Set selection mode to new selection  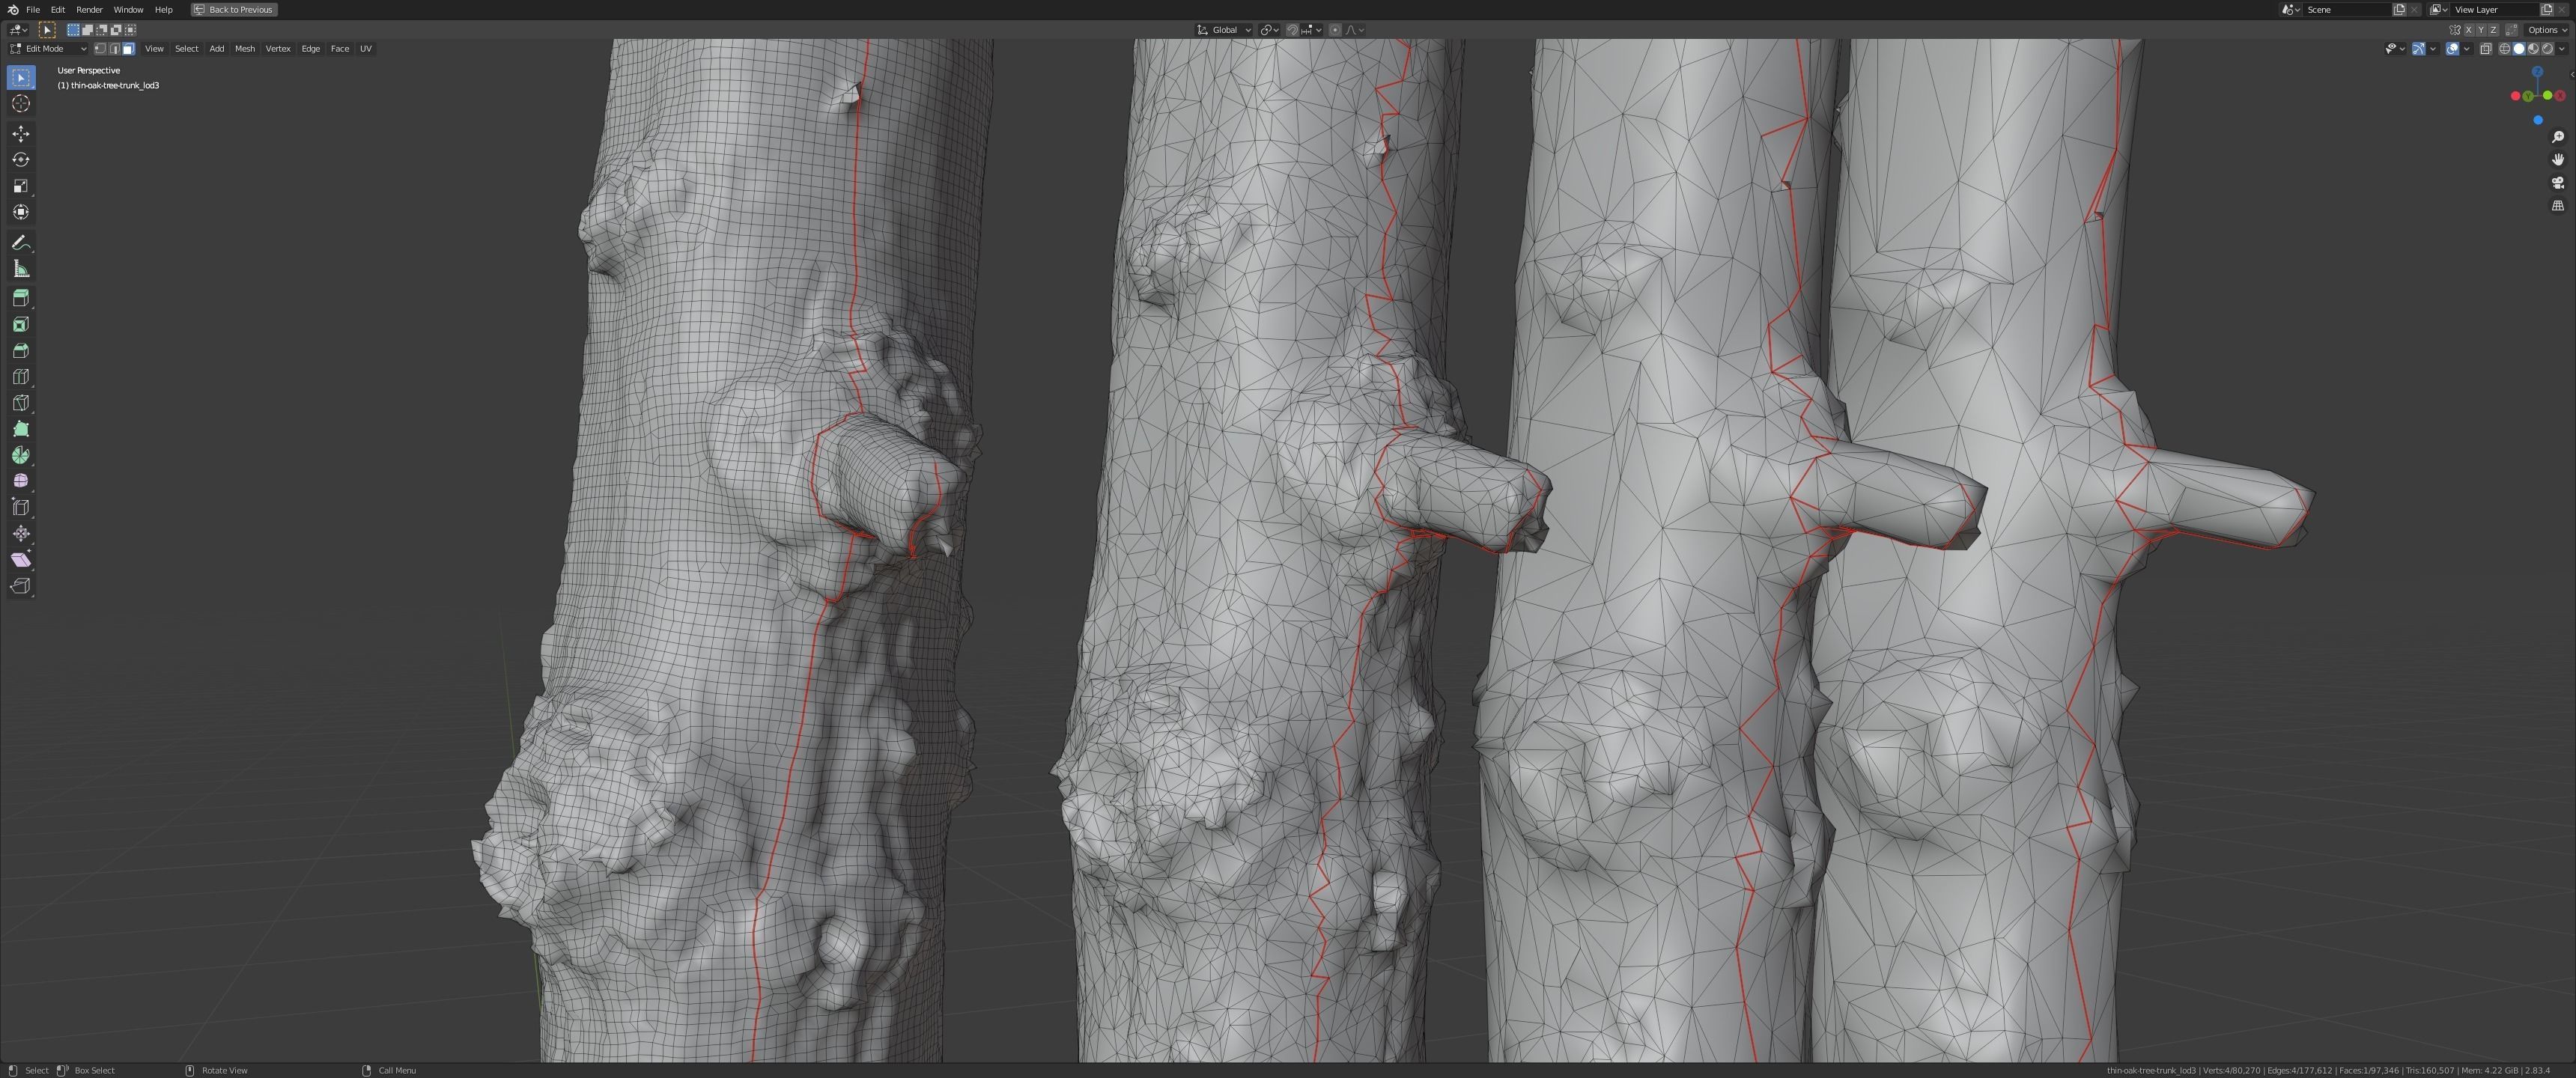pos(73,30)
